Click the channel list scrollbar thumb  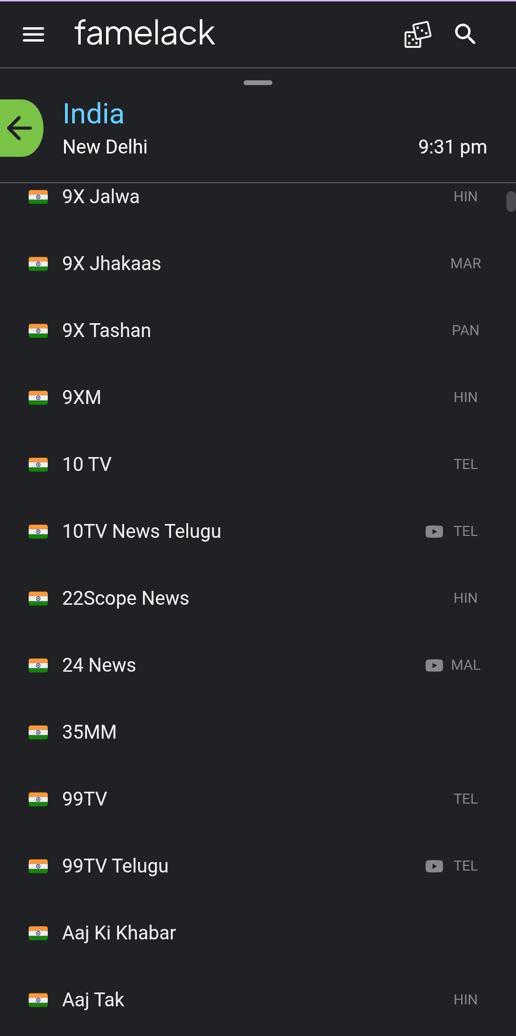point(511,201)
